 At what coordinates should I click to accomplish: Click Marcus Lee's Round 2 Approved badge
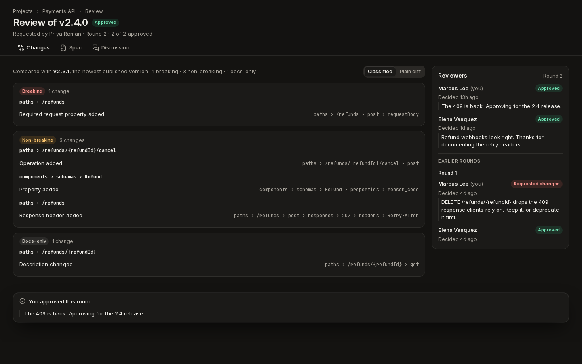point(549,89)
